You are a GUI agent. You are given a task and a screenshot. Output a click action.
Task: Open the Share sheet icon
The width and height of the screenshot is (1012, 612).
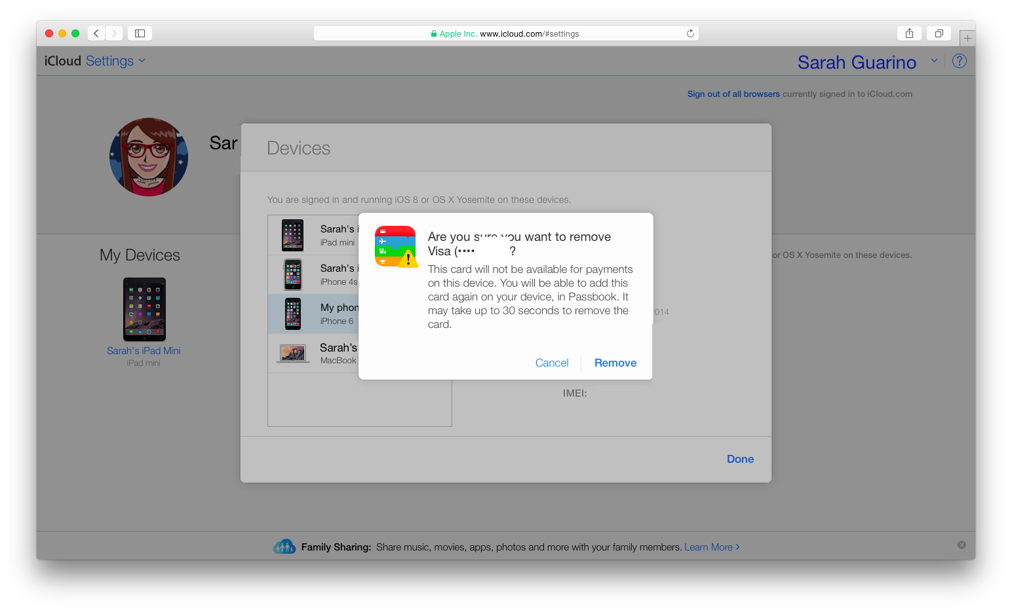[x=909, y=33]
